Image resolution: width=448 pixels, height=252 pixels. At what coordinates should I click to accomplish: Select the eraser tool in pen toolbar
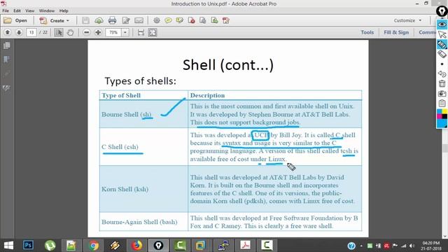(x=442, y=55)
